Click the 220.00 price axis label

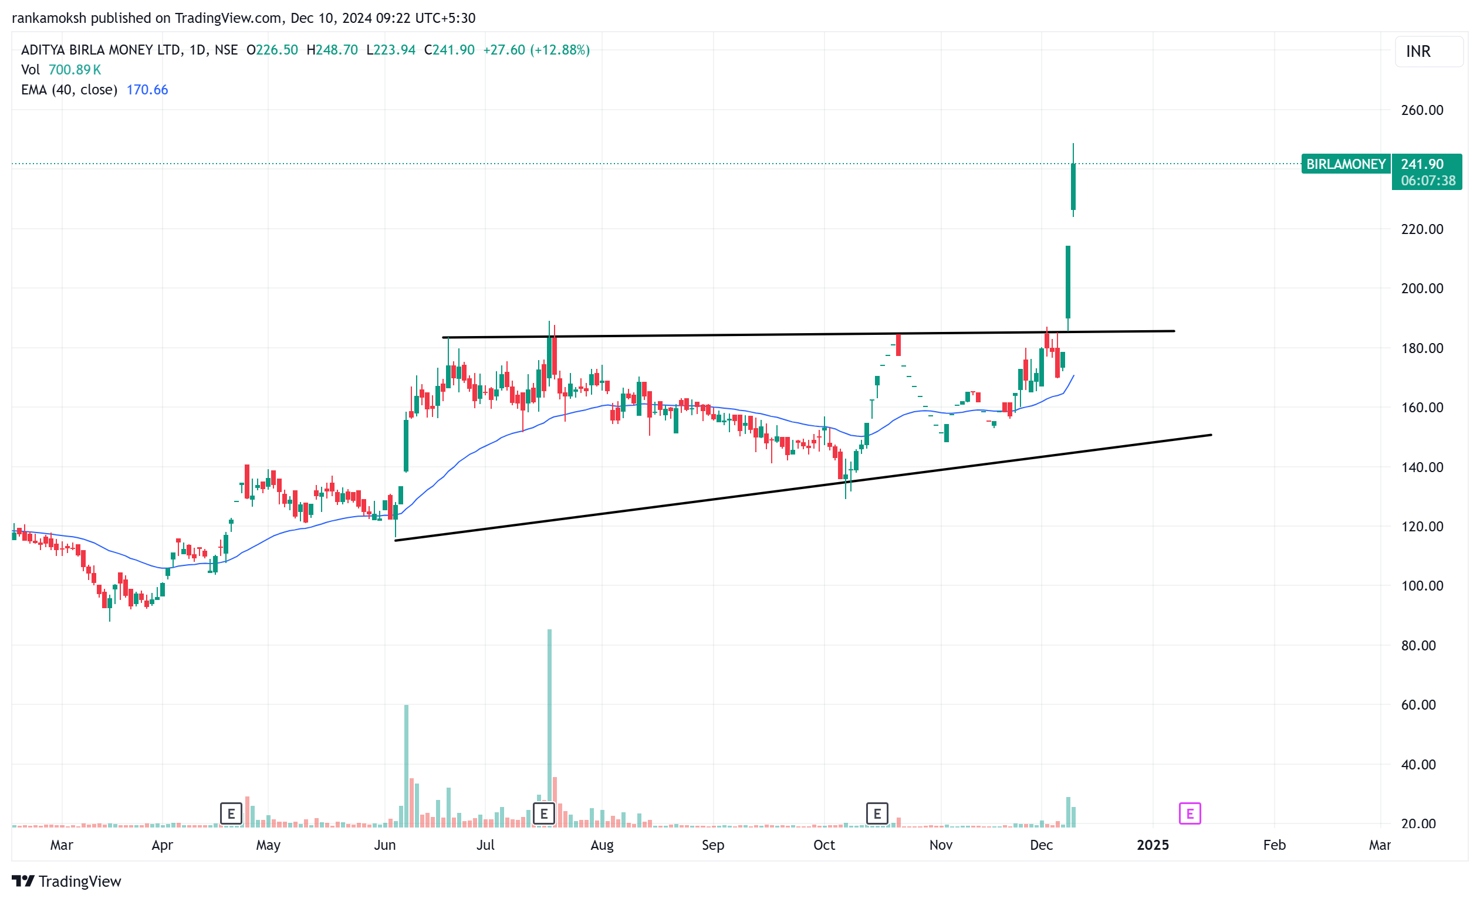click(x=1422, y=229)
